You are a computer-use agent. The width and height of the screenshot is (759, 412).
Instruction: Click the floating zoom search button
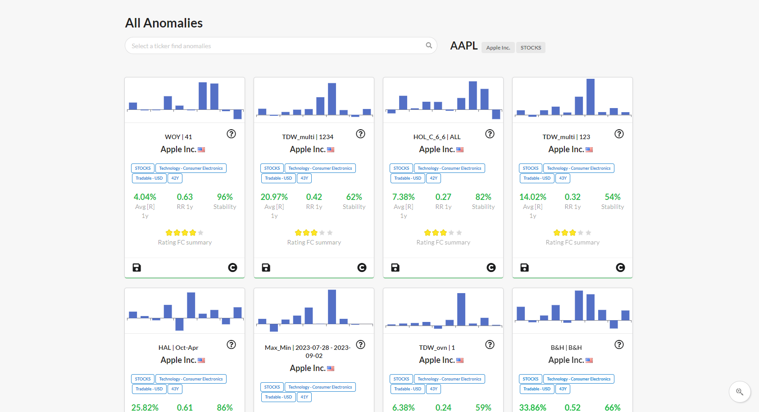tap(740, 392)
